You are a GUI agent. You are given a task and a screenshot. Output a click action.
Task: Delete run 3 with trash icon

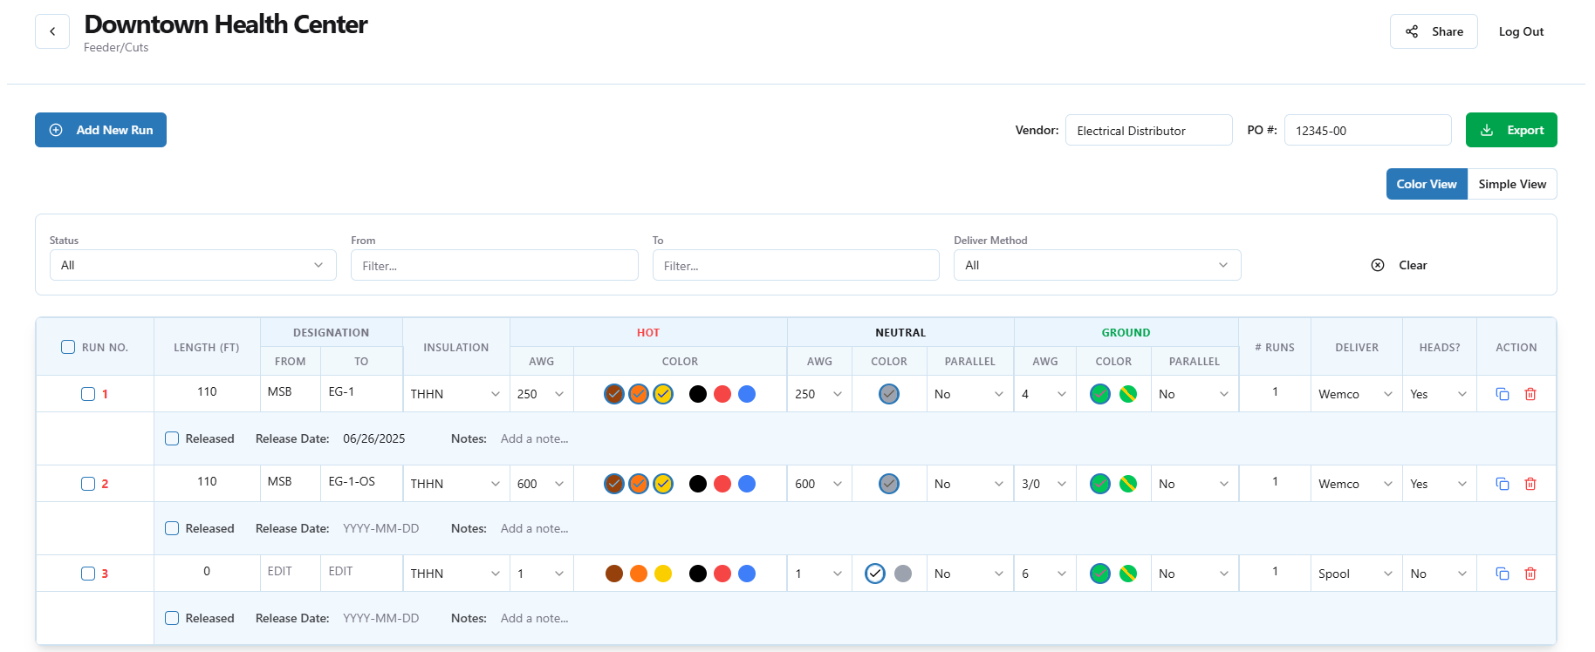click(x=1530, y=574)
